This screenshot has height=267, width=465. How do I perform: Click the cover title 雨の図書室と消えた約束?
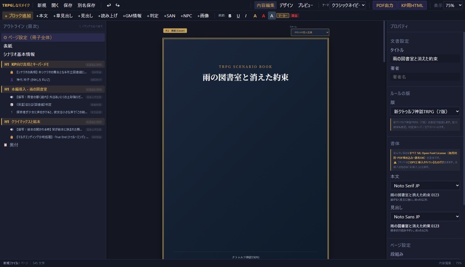[x=246, y=78]
